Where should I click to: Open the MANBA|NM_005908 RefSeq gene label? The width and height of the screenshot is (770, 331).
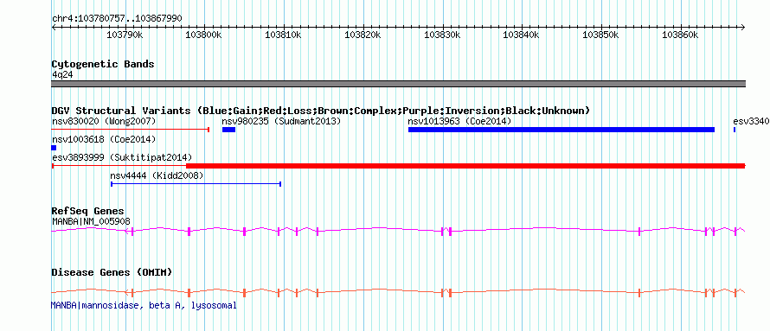coord(92,221)
